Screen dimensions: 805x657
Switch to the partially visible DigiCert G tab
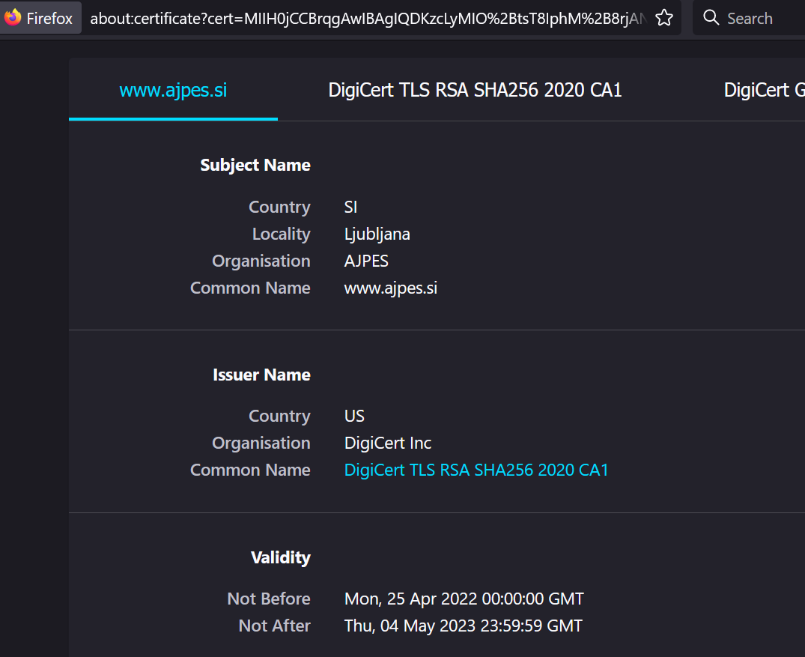click(x=764, y=90)
